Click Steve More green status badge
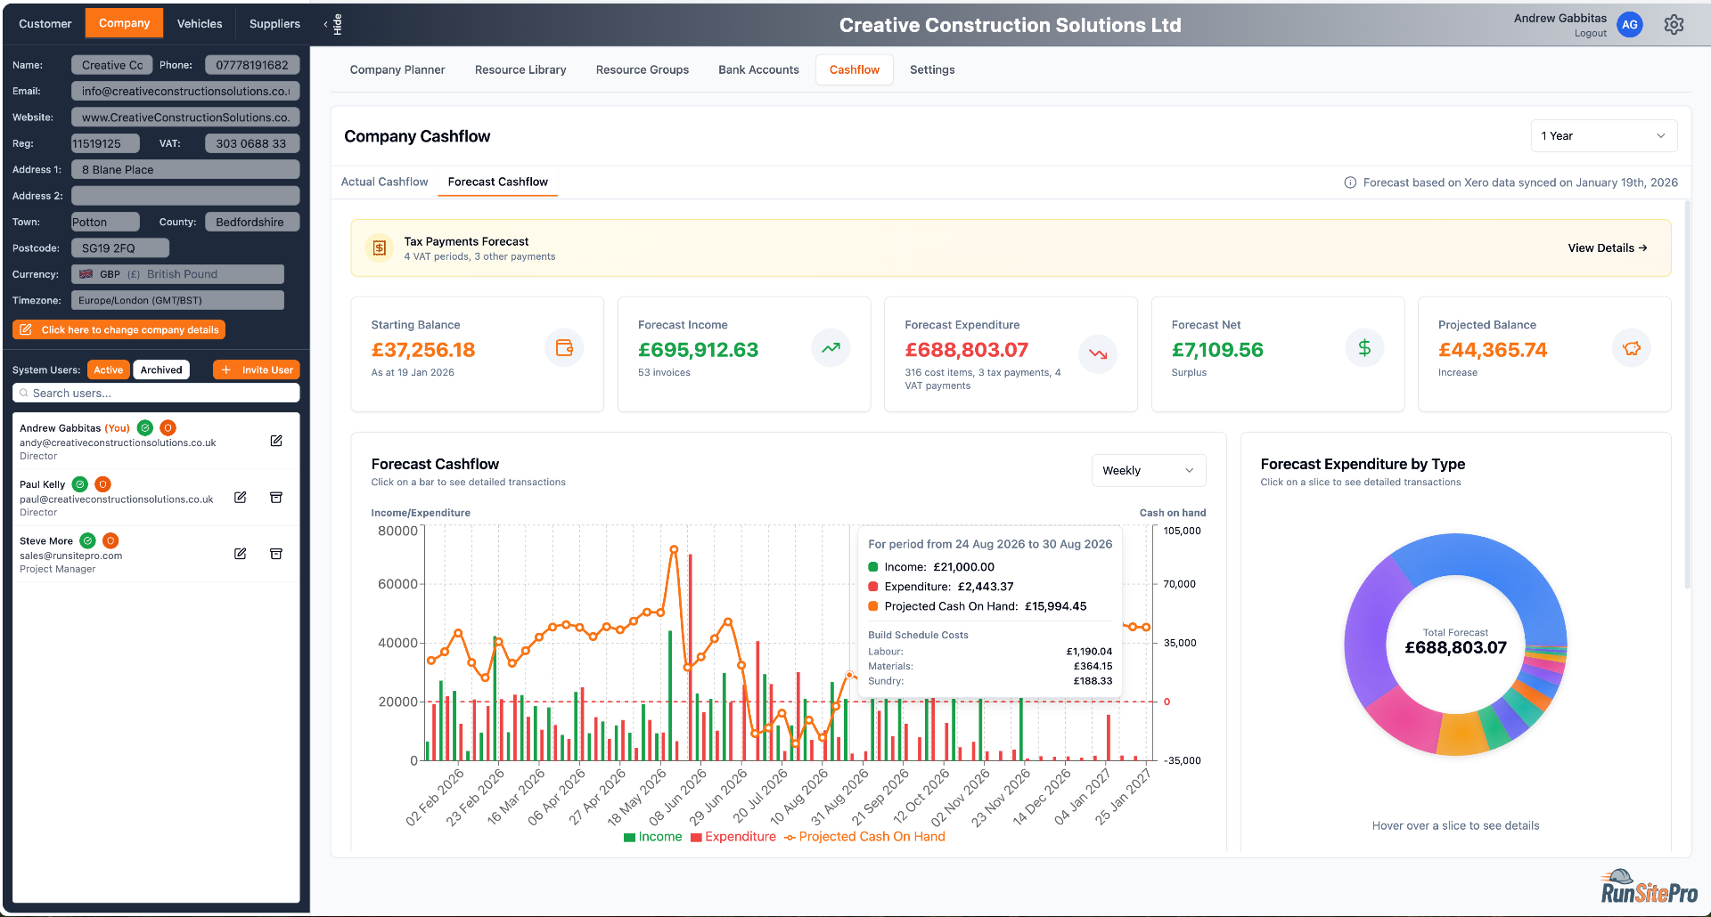Viewport: 1711px width, 917px height. coord(88,540)
